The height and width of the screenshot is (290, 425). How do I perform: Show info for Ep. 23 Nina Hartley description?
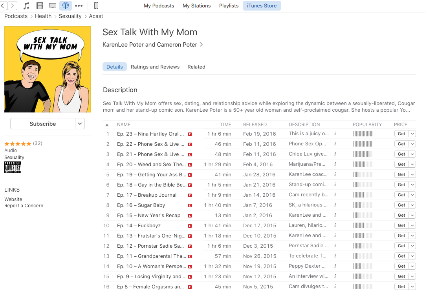pos(335,134)
